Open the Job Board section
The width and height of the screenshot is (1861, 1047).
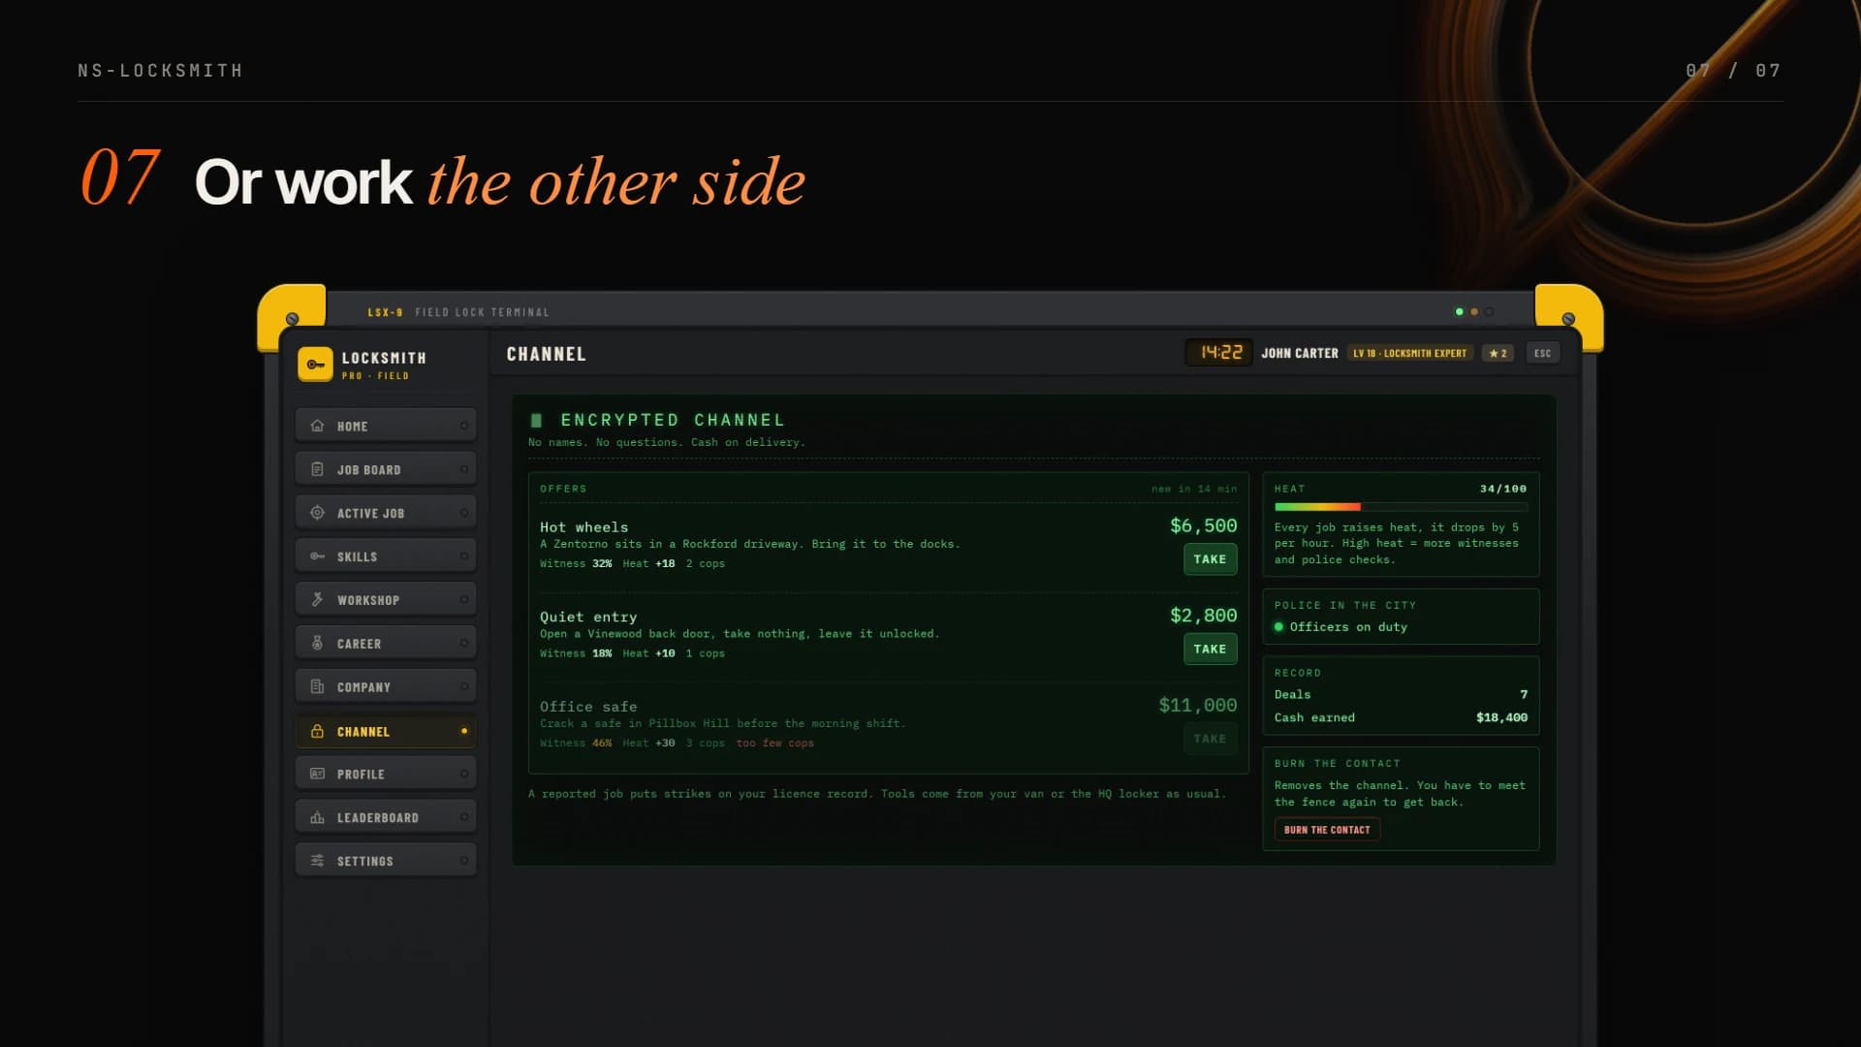point(386,469)
